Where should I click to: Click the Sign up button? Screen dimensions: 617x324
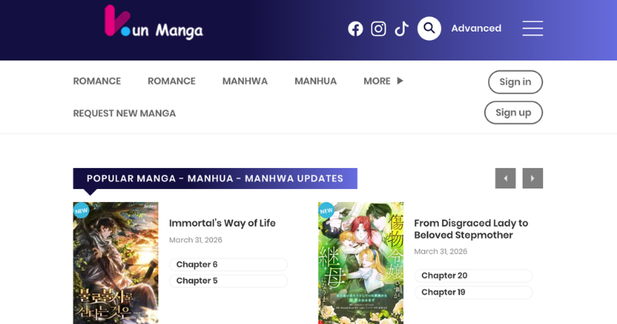pyautogui.click(x=514, y=113)
